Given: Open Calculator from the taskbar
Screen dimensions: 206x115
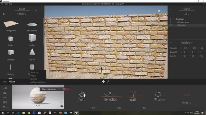Looking at the screenshot, I should click(50, 113).
